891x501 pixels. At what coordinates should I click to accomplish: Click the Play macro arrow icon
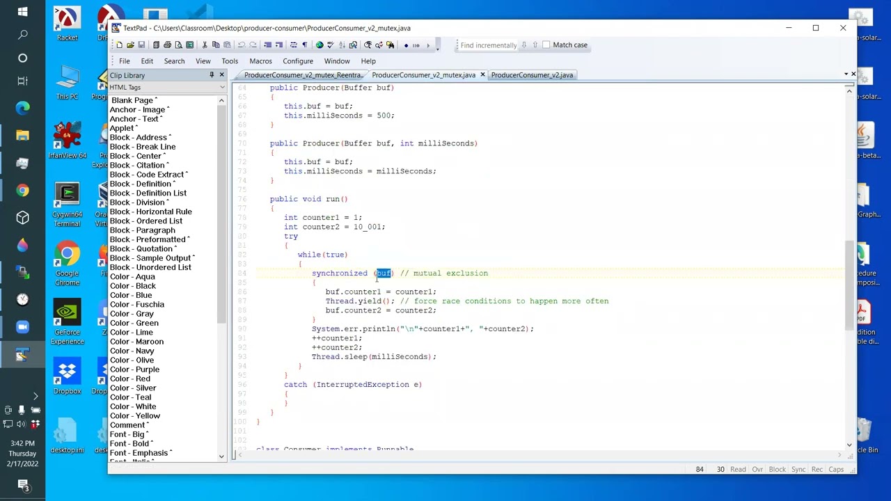click(428, 45)
